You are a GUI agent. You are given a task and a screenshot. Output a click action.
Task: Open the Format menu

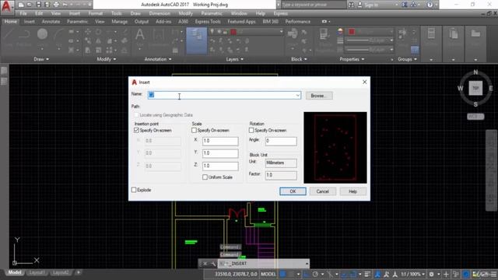click(x=95, y=13)
